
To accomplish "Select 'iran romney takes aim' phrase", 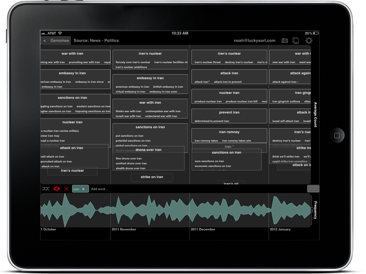I will pyautogui.click(x=236, y=141).
